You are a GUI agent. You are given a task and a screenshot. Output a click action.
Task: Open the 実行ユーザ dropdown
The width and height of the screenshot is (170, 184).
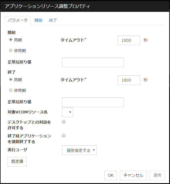click(x=79, y=150)
